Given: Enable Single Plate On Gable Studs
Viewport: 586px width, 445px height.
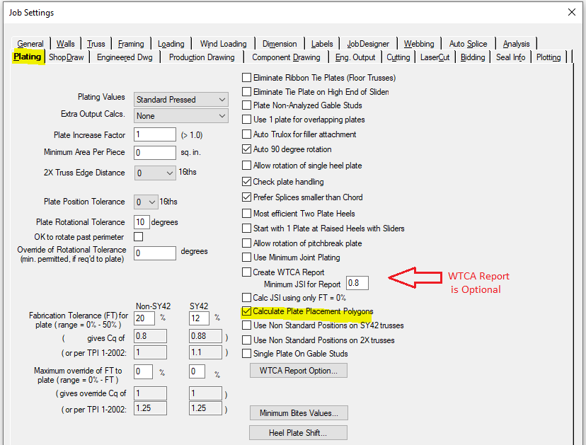Looking at the screenshot, I should pos(247,354).
